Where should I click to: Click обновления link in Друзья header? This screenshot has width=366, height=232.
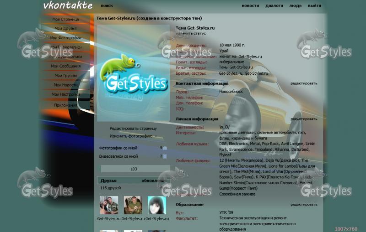154,180
